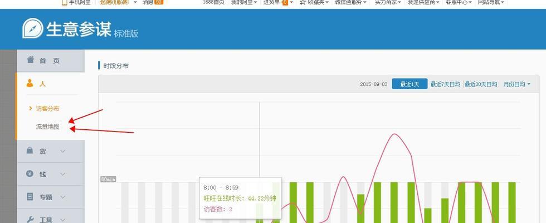This screenshot has height=223, width=546.
Task: Click the 标准版 version label
Action: point(126,33)
